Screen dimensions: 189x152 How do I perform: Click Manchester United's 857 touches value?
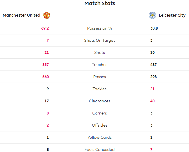(x=45, y=65)
